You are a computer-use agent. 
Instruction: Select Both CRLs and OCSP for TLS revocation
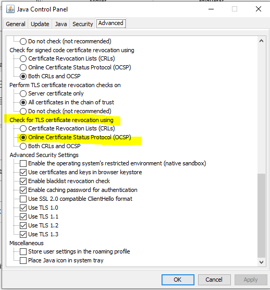pyautogui.click(x=23, y=146)
